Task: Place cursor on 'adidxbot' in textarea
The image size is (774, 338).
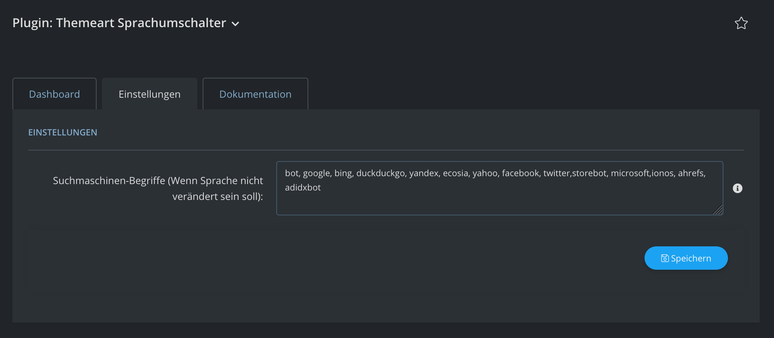Action: pos(303,187)
